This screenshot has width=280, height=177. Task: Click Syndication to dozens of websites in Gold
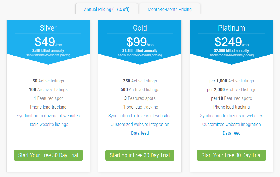point(140,116)
